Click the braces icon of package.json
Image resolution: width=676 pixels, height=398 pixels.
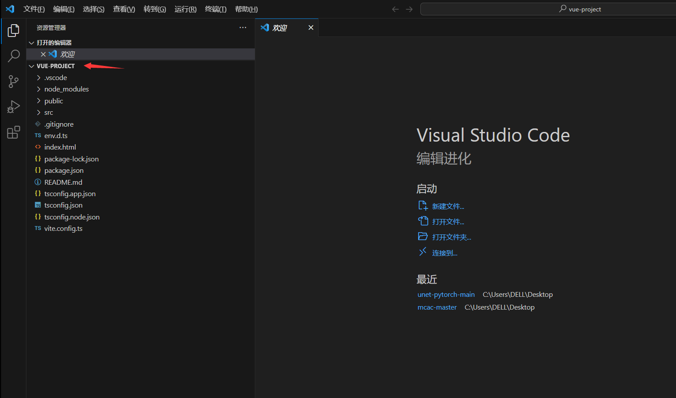pyautogui.click(x=38, y=170)
